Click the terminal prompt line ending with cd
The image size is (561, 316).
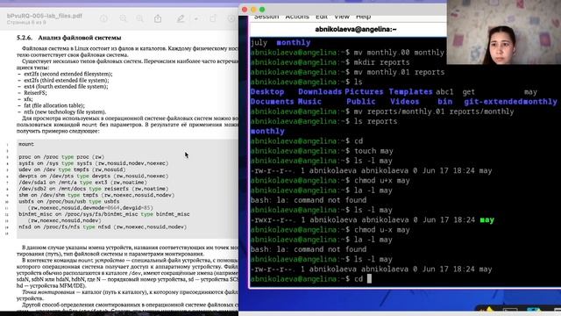(311, 279)
